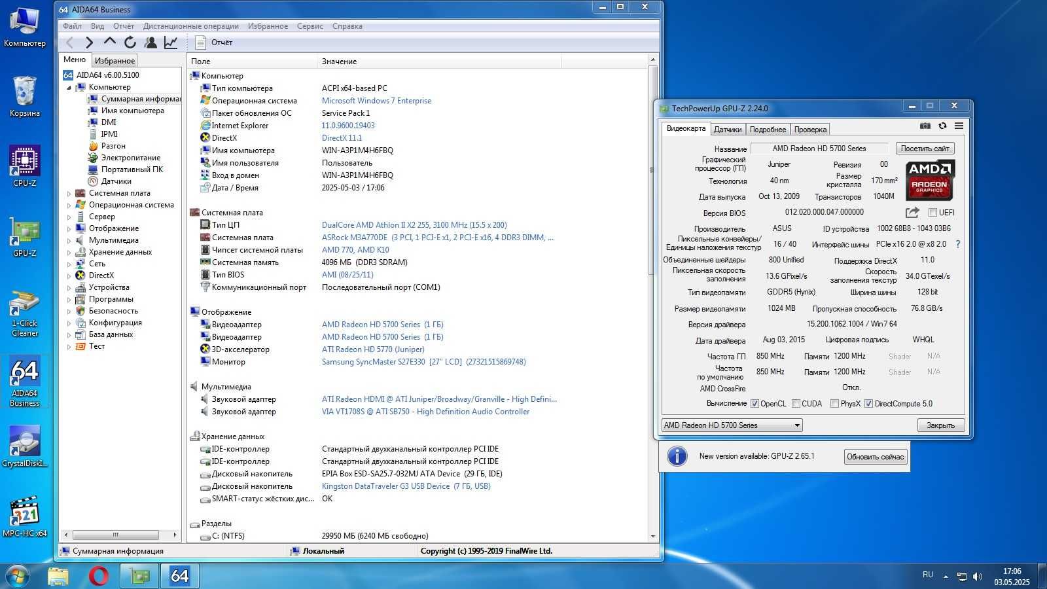1047x589 pixels.
Task: Collapse the Компьютер tree node
Action: [69, 88]
